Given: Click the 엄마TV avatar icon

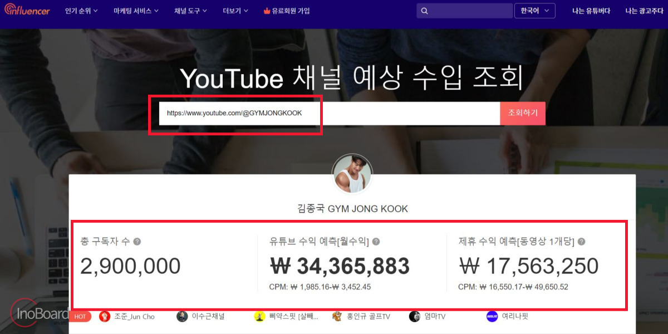Looking at the screenshot, I should pyautogui.click(x=414, y=316).
